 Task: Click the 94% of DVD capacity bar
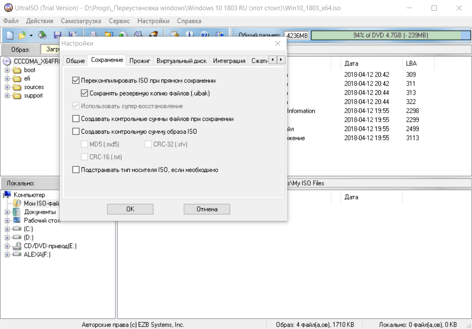[391, 35]
